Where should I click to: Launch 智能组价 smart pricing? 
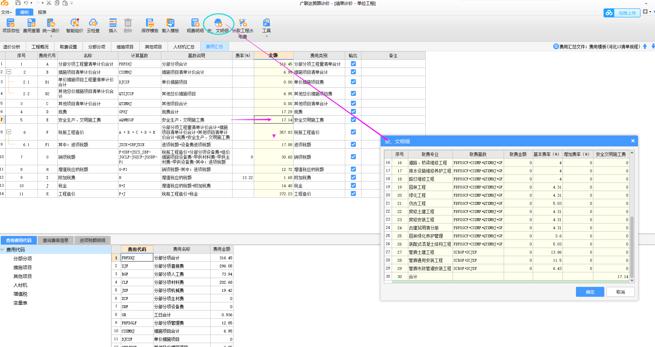click(x=75, y=26)
